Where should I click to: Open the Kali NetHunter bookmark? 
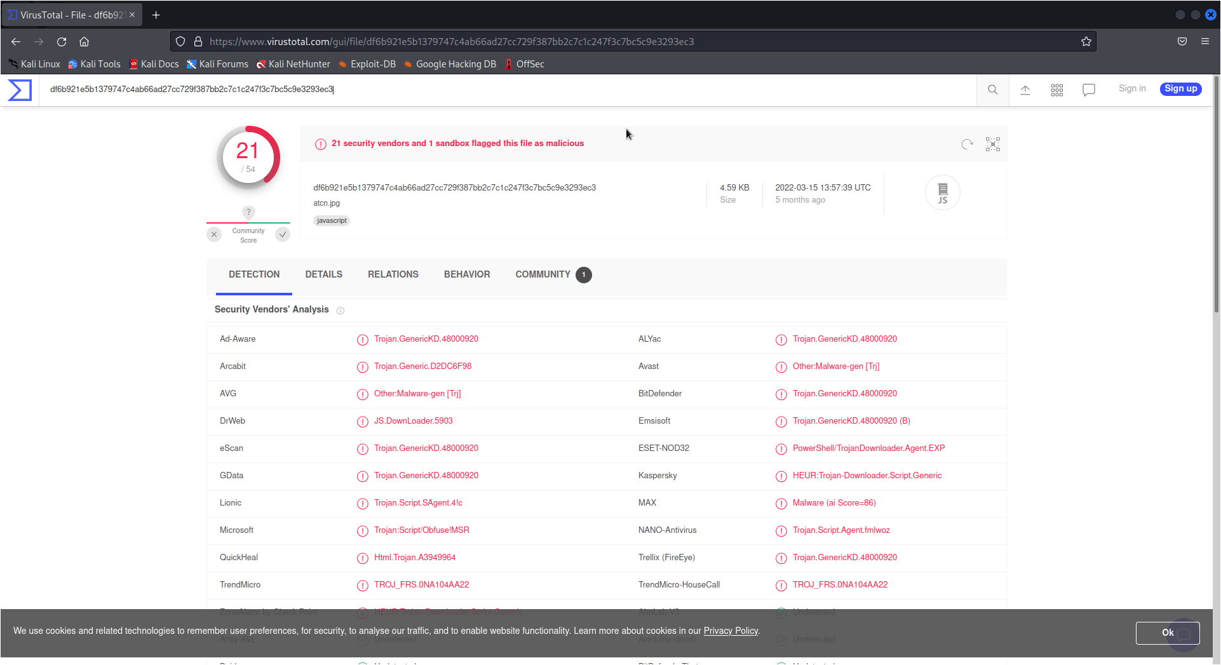point(293,64)
